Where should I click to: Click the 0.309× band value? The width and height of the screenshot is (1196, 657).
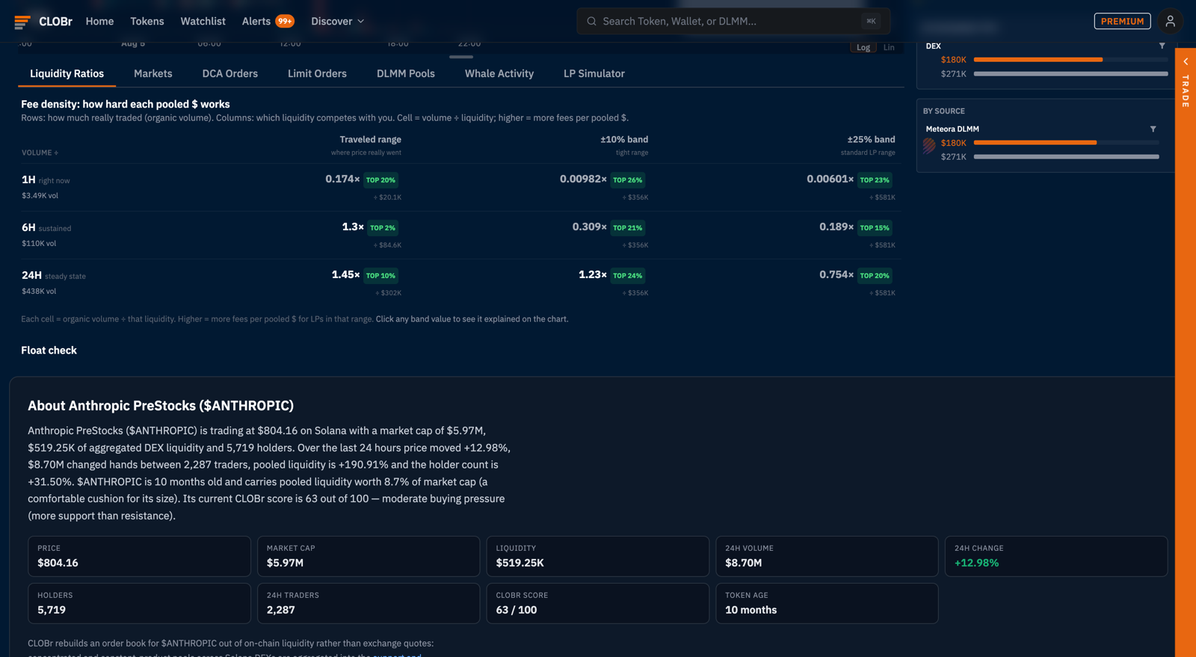pyautogui.click(x=589, y=227)
